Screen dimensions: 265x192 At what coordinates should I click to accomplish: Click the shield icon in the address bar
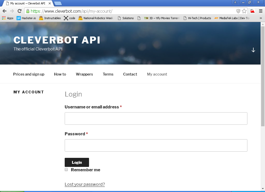coord(238,11)
